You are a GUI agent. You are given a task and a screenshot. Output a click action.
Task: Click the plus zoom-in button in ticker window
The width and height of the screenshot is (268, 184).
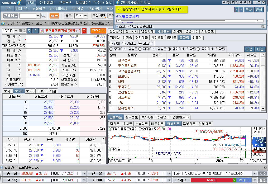coord(241,10)
